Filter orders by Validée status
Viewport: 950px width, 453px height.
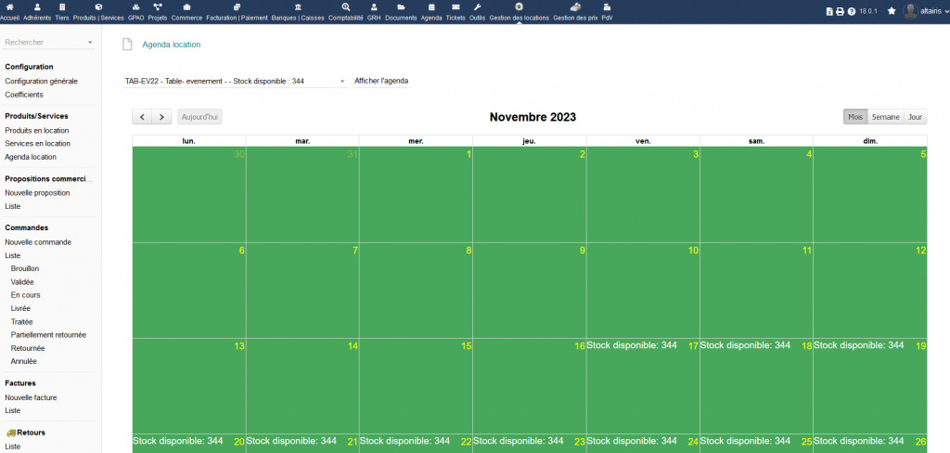pos(22,282)
